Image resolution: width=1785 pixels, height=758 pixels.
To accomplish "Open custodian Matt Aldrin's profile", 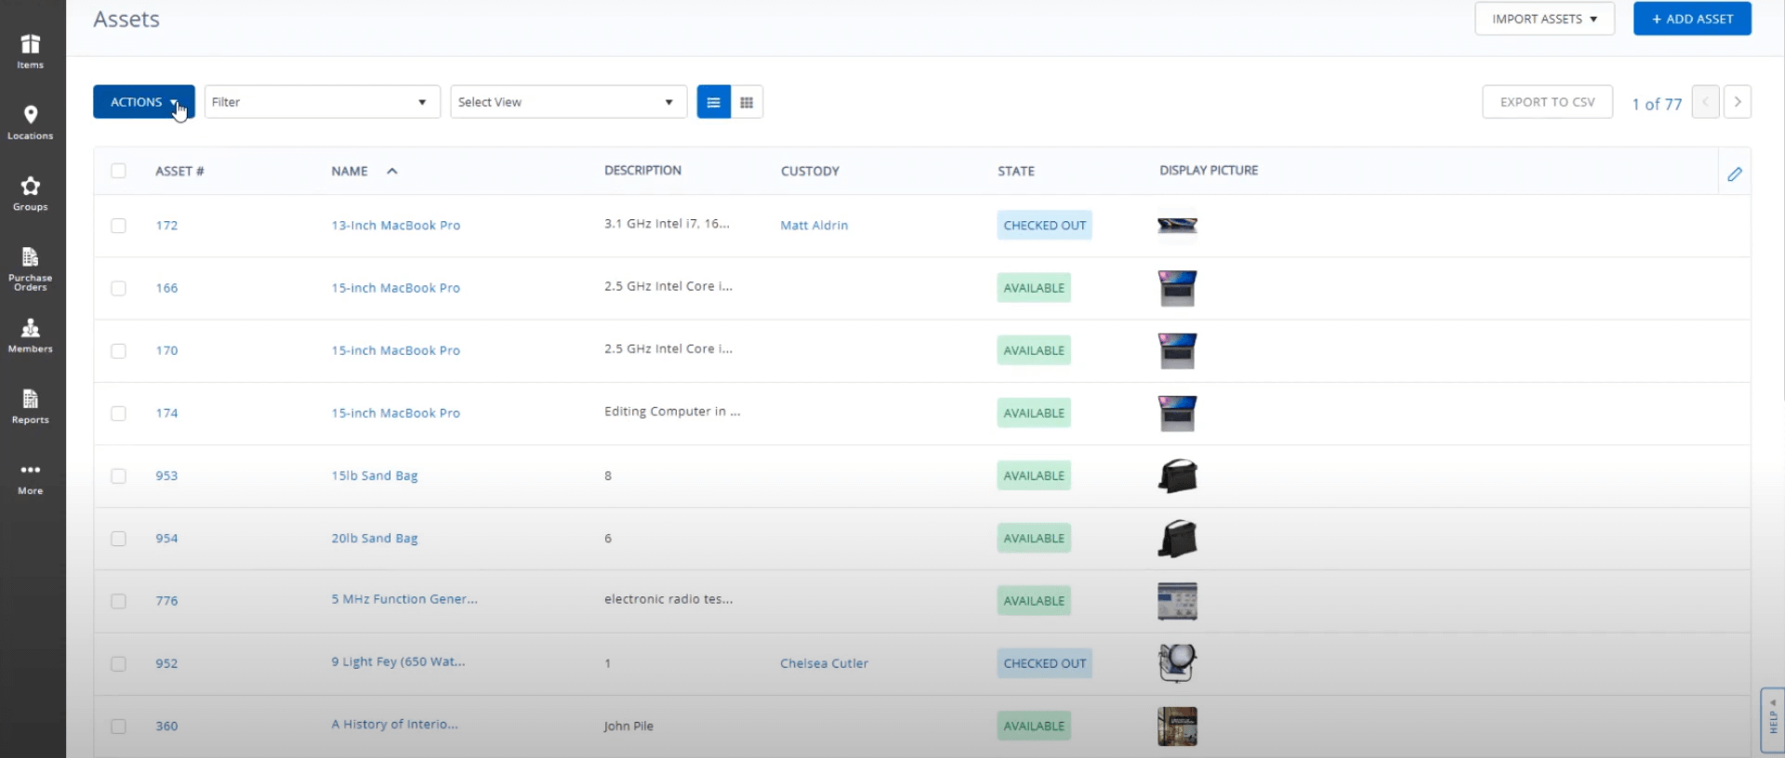I will (x=814, y=226).
